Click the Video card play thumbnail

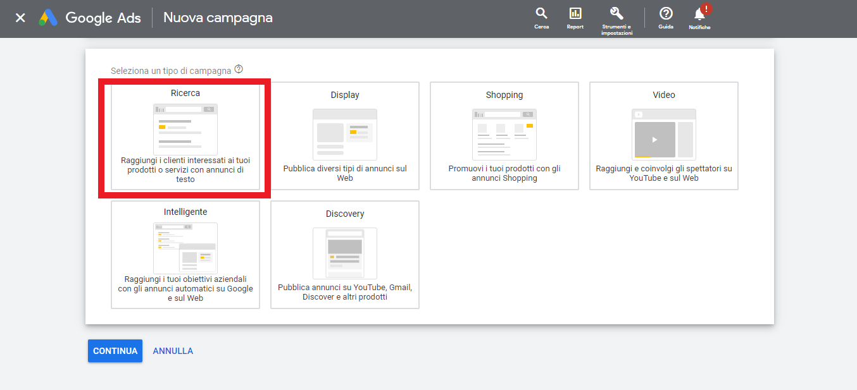click(x=654, y=139)
